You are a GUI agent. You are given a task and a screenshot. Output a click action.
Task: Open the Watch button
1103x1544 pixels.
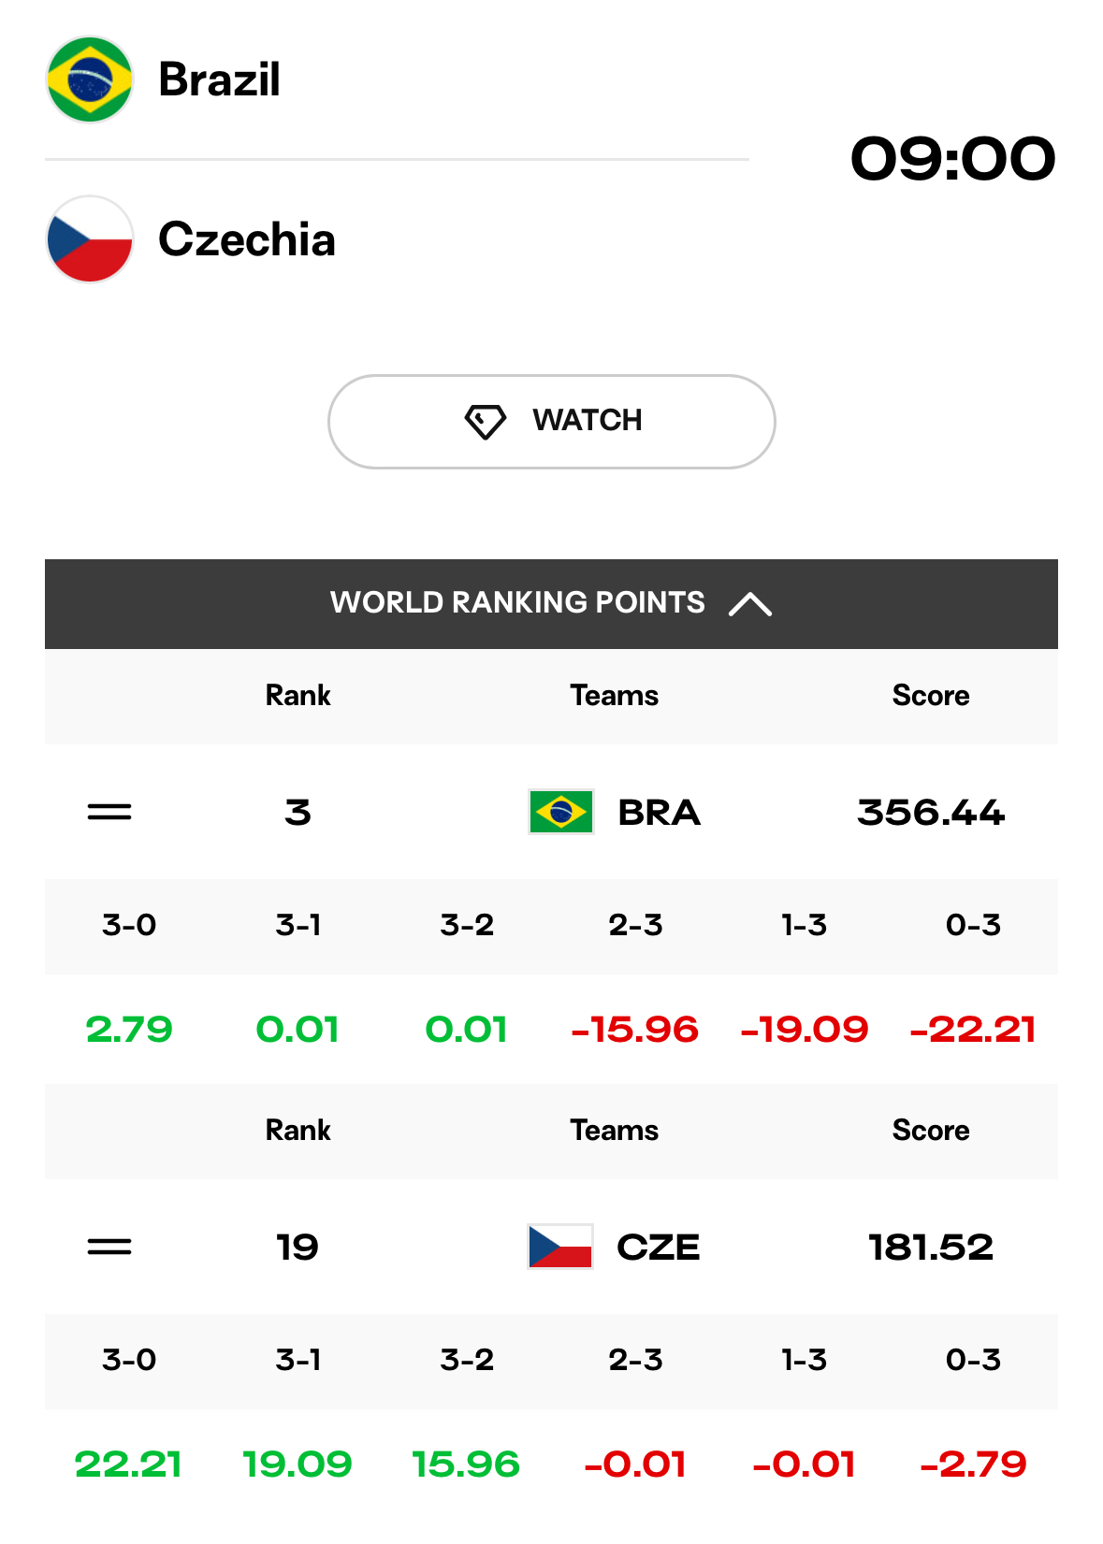coord(552,422)
